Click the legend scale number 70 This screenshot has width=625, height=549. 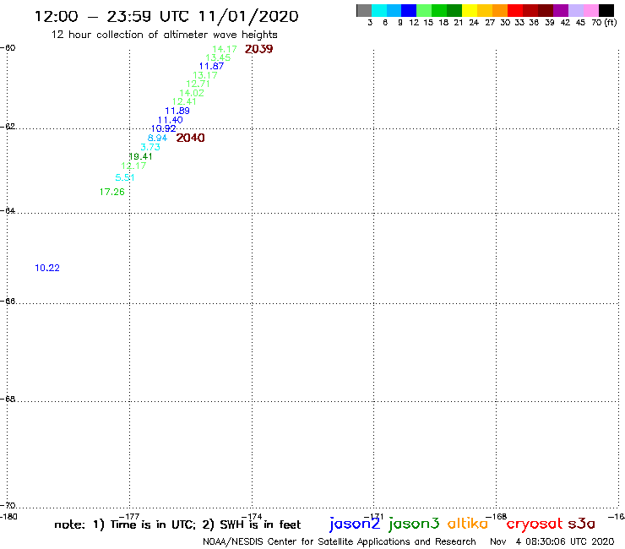click(596, 23)
